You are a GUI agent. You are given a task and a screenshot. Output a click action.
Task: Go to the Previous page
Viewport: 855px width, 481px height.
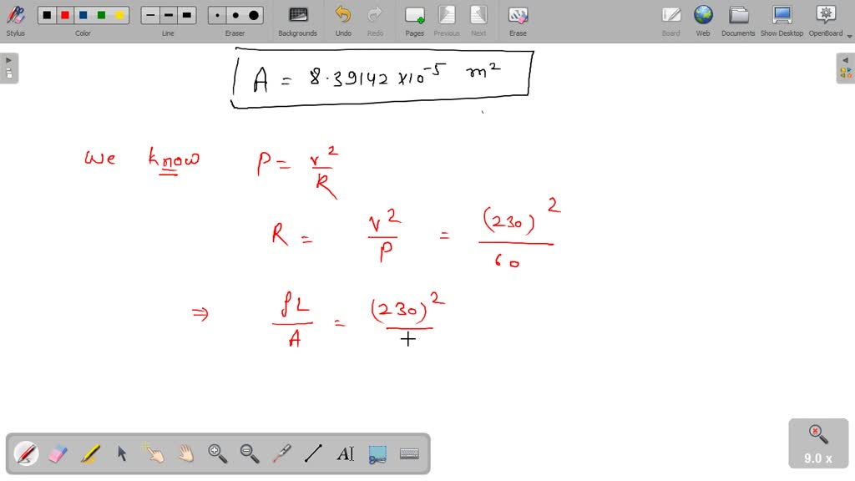tap(447, 21)
